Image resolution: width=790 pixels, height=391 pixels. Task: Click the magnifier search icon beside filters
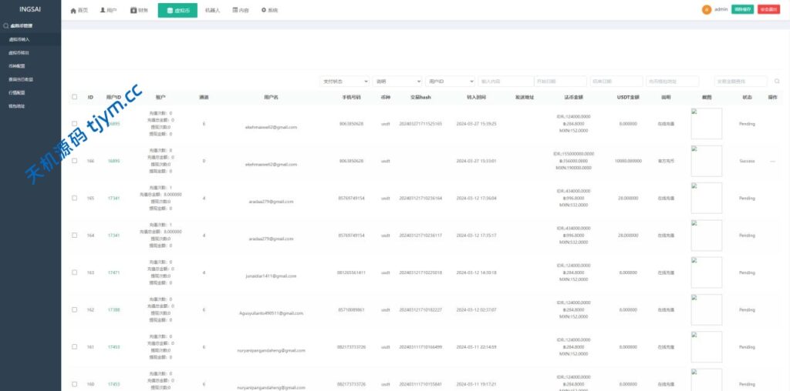pos(777,81)
